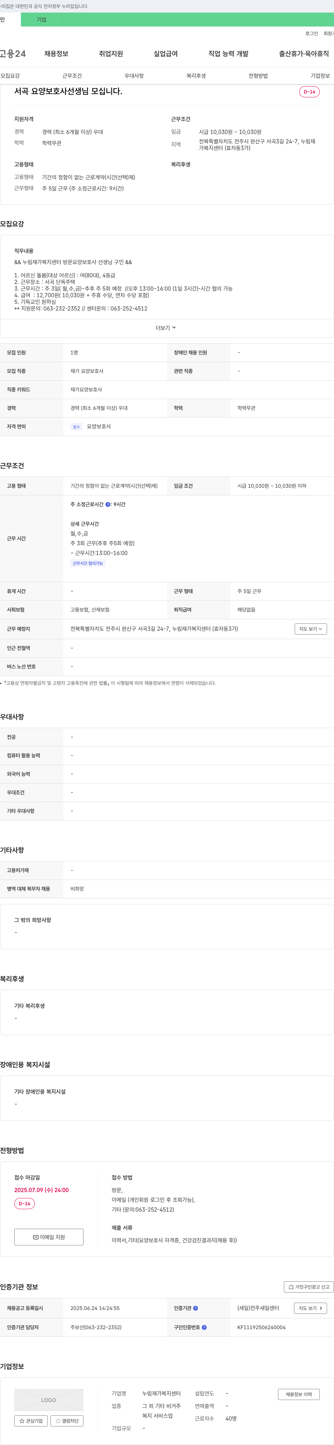Click 근무 예정지 address text in table
This screenshot has width=334, height=1445.
click(154, 629)
